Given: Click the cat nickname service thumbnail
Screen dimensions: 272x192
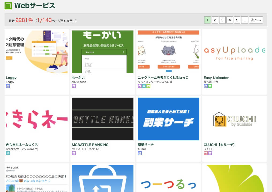Looking at the screenshot, I should tap(169, 52).
